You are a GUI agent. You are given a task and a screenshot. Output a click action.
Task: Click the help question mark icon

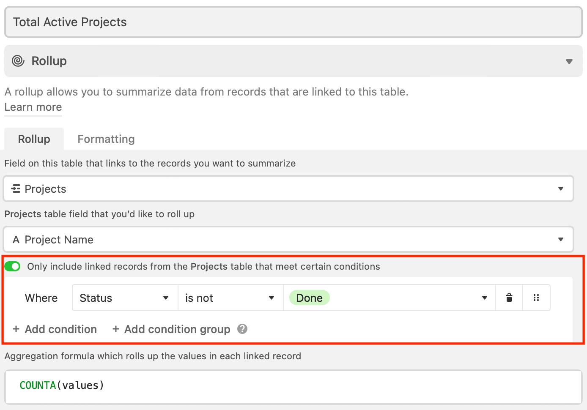click(x=242, y=329)
